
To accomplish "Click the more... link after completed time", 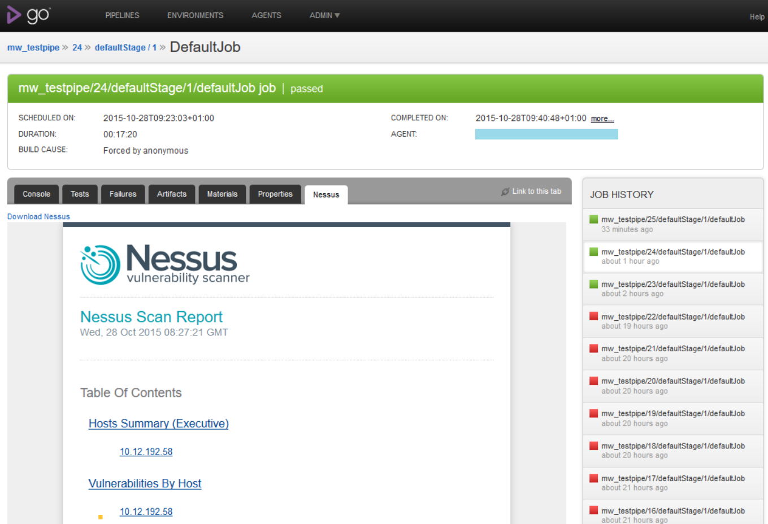I will coord(602,119).
